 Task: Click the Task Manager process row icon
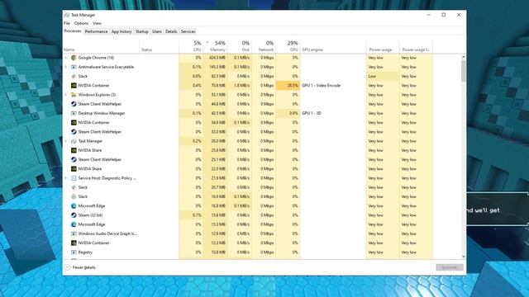(x=74, y=141)
